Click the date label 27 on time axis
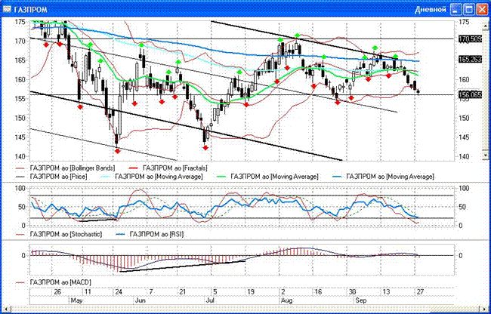The image size is (491, 314). pyautogui.click(x=420, y=292)
